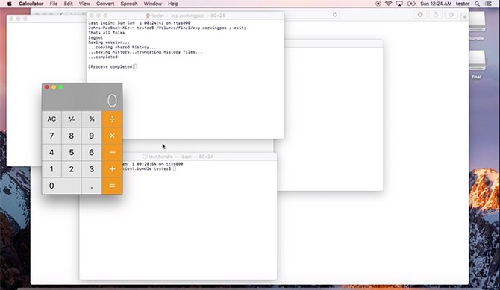
Task: Open Notification Center icon
Action: tap(488, 4)
